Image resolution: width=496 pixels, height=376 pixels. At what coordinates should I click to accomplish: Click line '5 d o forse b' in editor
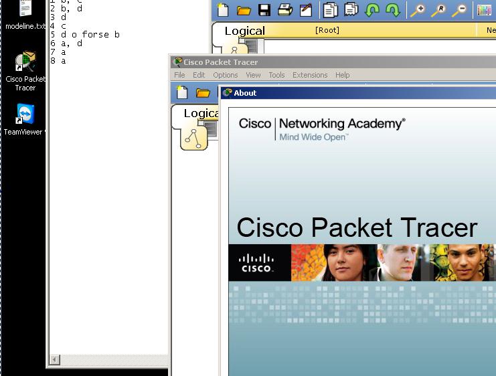point(85,35)
